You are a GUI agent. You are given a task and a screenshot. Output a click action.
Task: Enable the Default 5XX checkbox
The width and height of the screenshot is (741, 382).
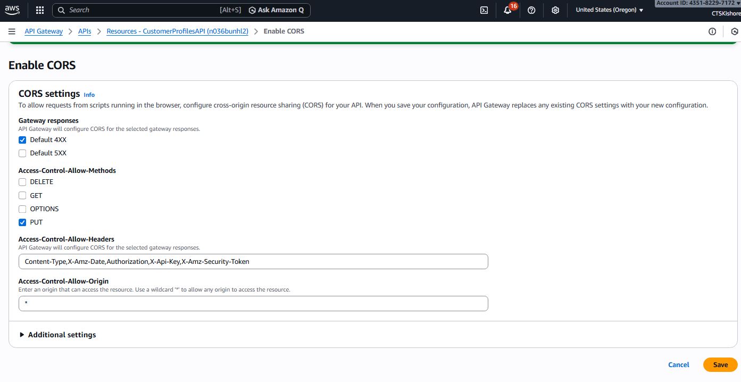pyautogui.click(x=22, y=153)
